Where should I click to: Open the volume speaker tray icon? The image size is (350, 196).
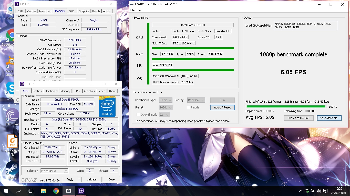coord(319,191)
